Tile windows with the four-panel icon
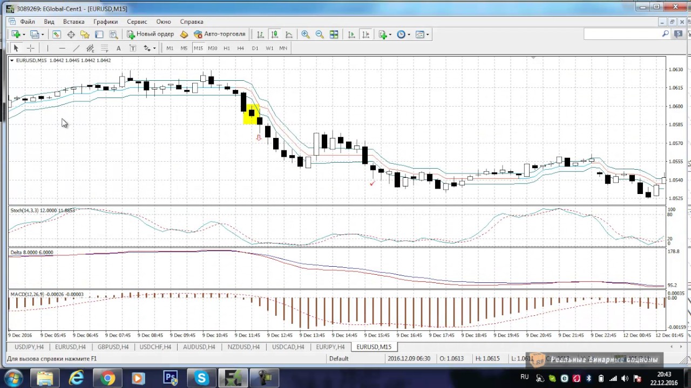The width and height of the screenshot is (691, 388). (334, 34)
